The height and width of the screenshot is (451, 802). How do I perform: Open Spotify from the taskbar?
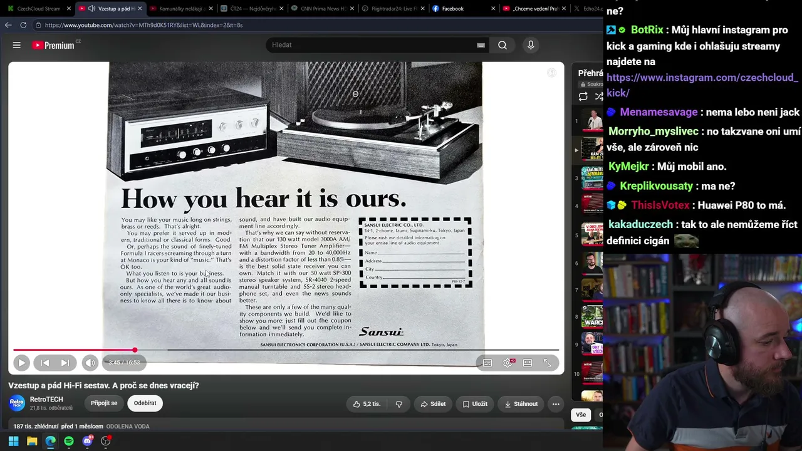(69, 441)
